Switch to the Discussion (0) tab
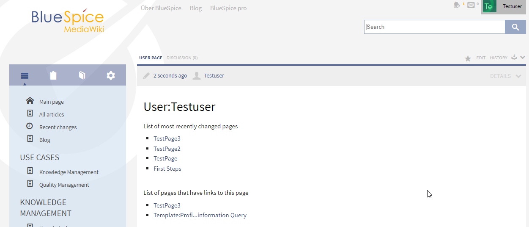Image resolution: width=529 pixels, height=227 pixels. (182, 58)
